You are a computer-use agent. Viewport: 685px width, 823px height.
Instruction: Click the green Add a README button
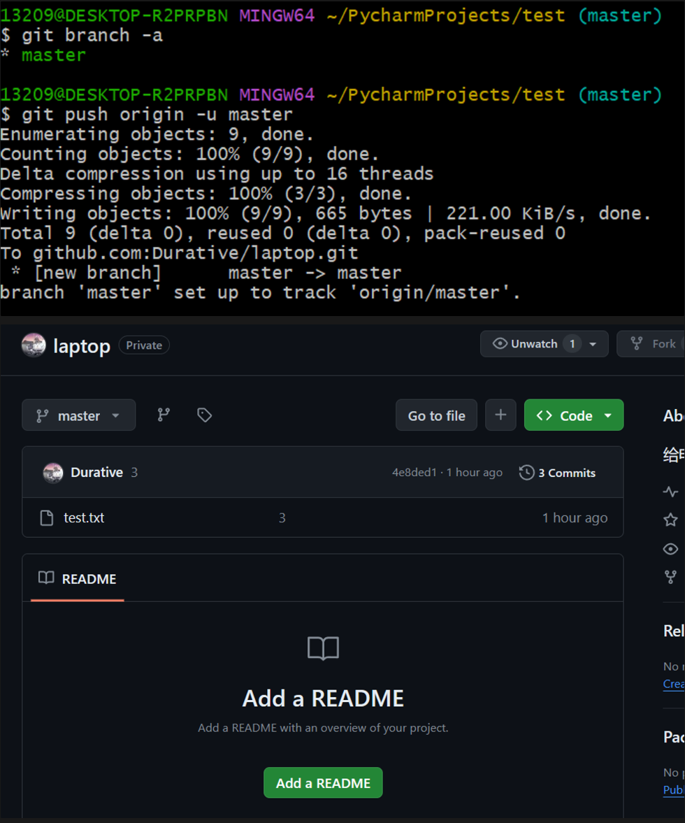(323, 783)
